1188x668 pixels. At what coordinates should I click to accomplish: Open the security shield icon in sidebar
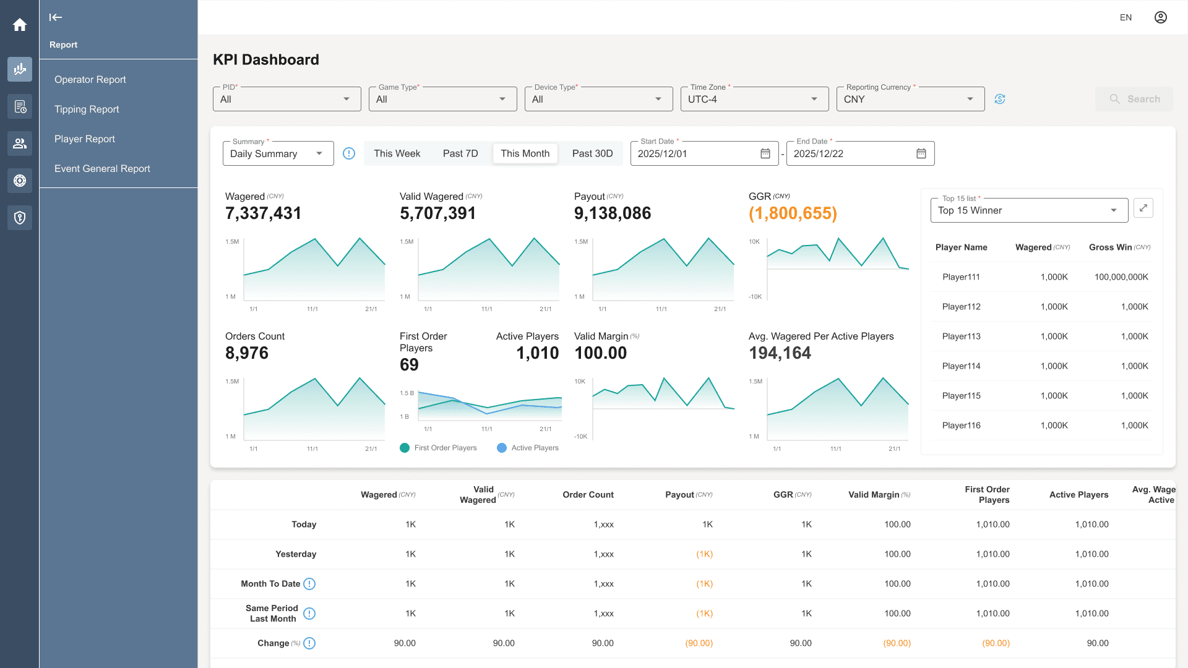point(20,218)
